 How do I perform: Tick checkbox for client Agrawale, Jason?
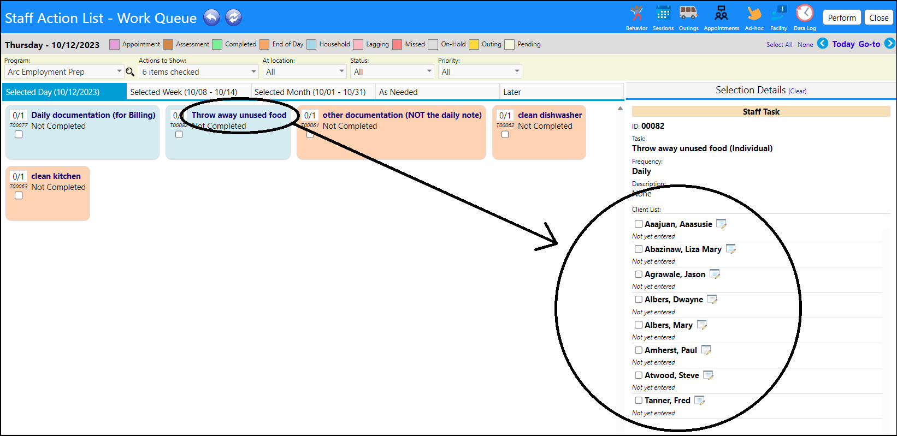638,274
